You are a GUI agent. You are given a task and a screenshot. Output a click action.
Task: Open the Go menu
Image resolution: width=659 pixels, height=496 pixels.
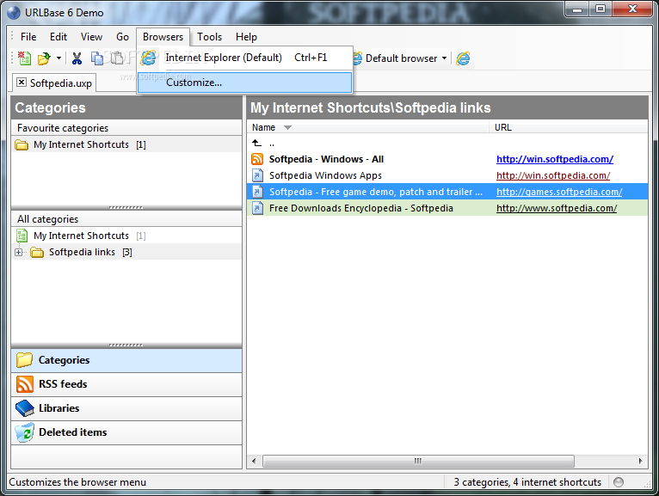(122, 37)
